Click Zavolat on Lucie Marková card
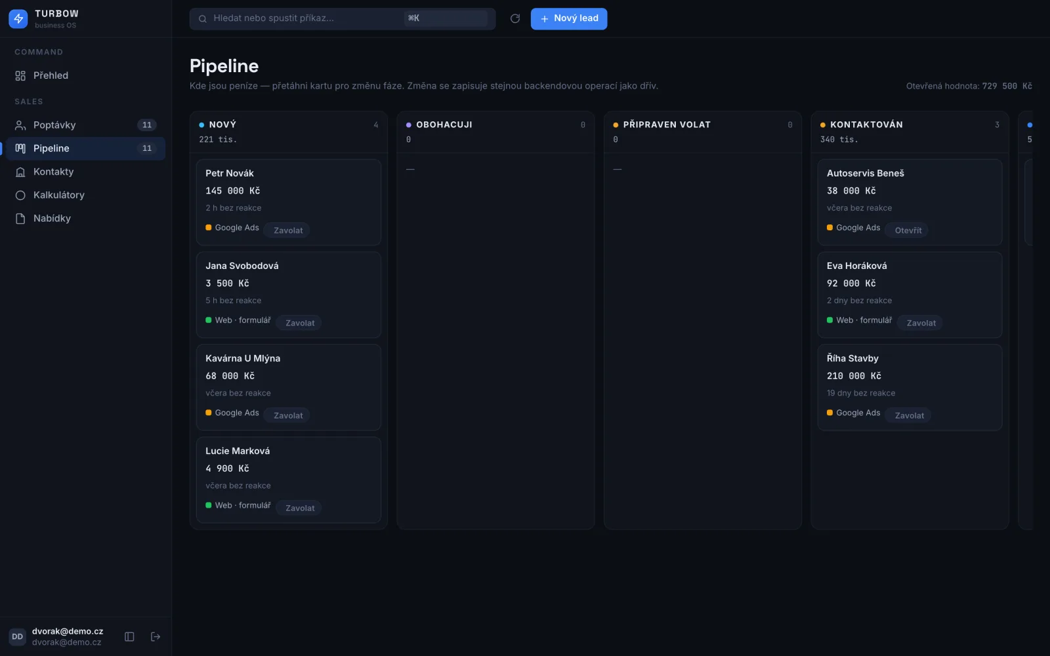Viewport: 1050px width, 656px height. 300,508
